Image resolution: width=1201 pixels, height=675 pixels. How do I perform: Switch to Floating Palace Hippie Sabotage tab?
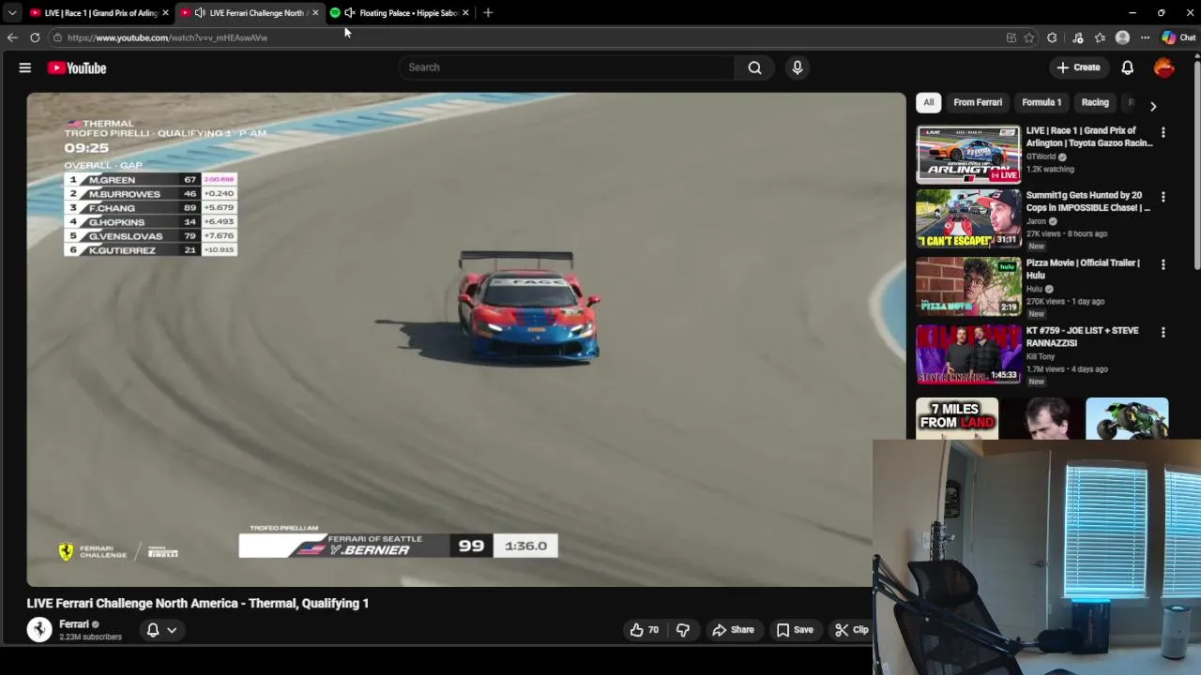click(399, 13)
